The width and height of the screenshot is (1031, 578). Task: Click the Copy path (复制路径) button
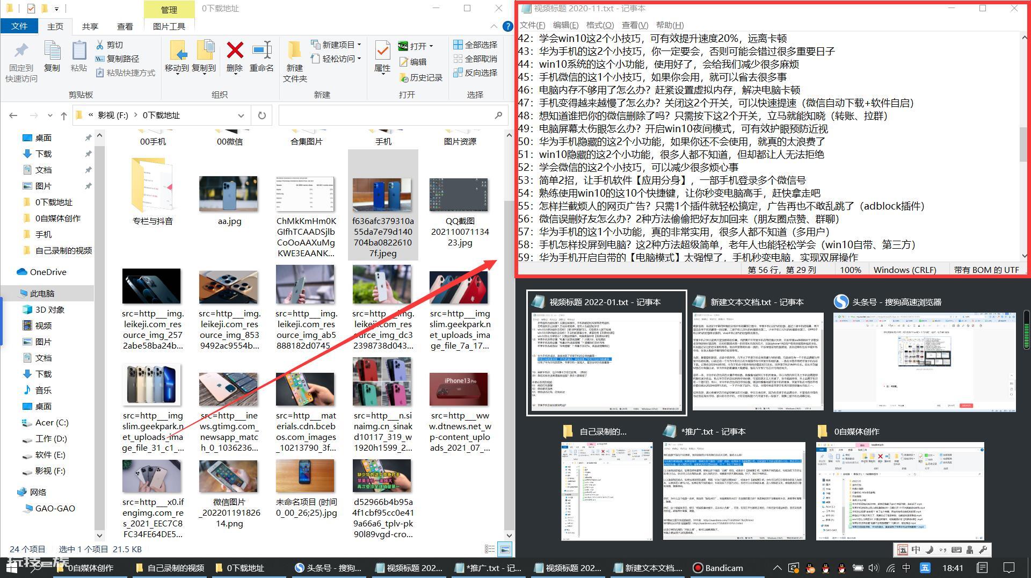coord(117,59)
